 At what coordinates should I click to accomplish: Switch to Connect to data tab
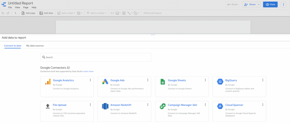[12, 46]
